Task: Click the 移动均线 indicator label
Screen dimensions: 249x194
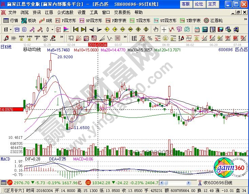Action: point(32,50)
